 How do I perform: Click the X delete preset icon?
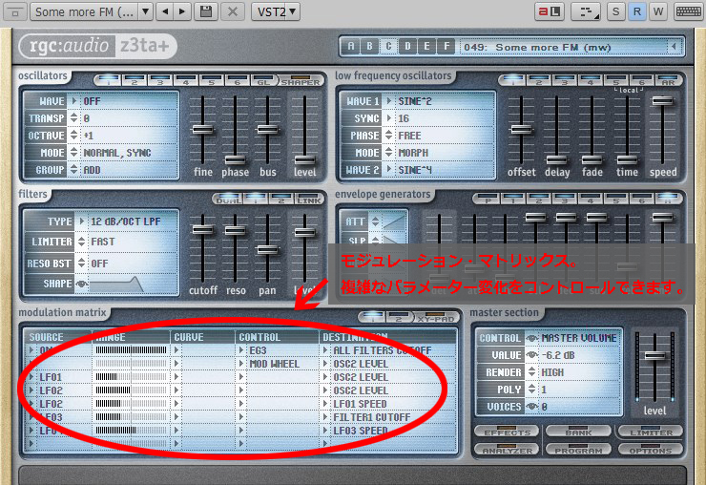(233, 11)
